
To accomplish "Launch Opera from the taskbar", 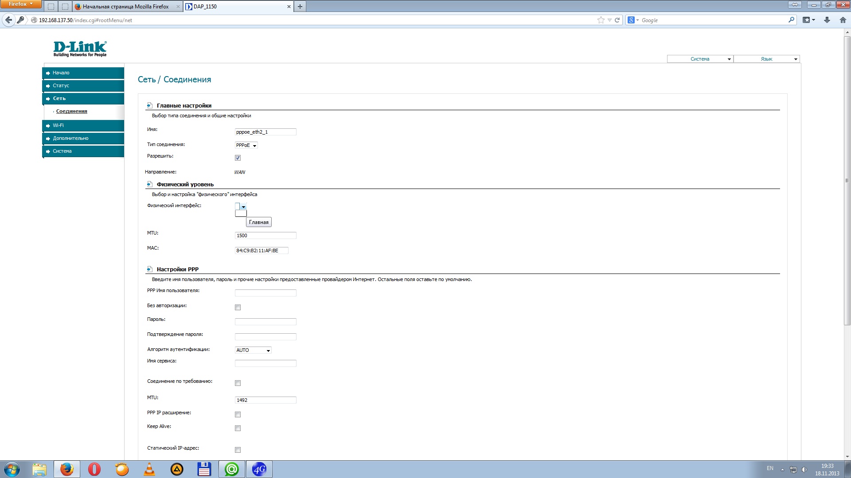I will 94,469.
